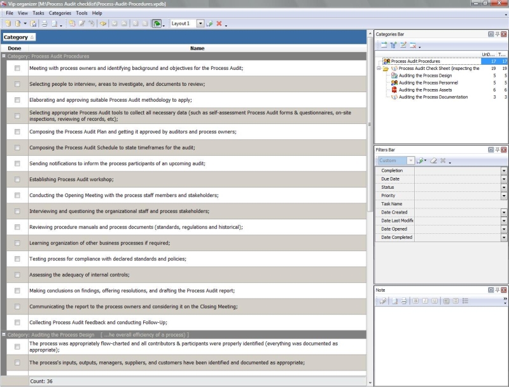Click the eraser clear-filter icon in Filters Bar
The height and width of the screenshot is (387, 509).
click(x=433, y=161)
